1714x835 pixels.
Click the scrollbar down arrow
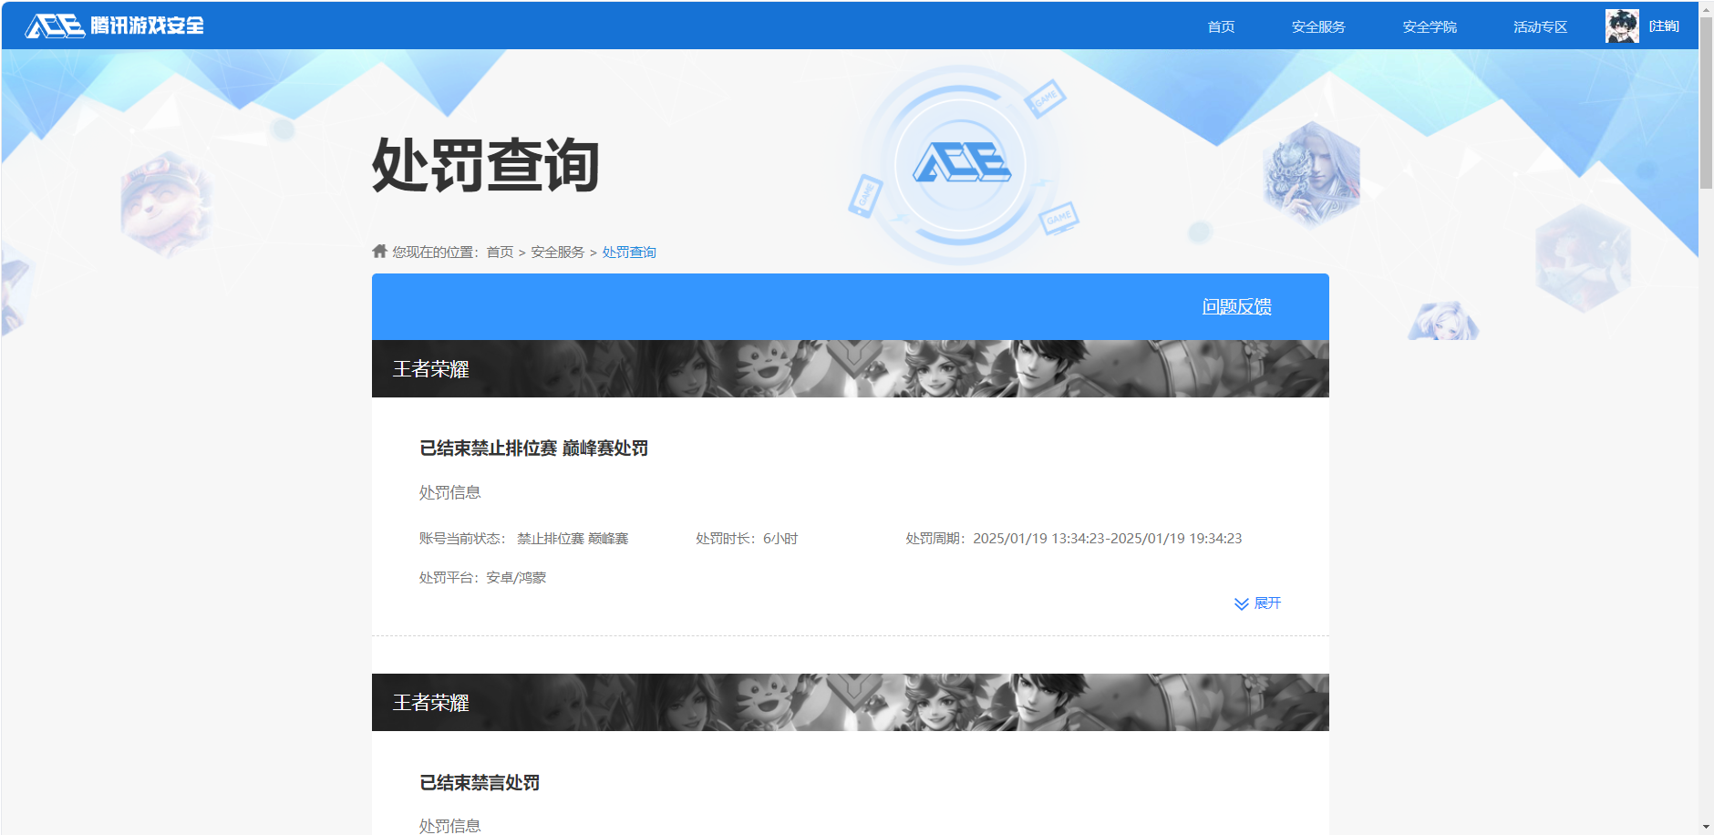(x=1706, y=827)
